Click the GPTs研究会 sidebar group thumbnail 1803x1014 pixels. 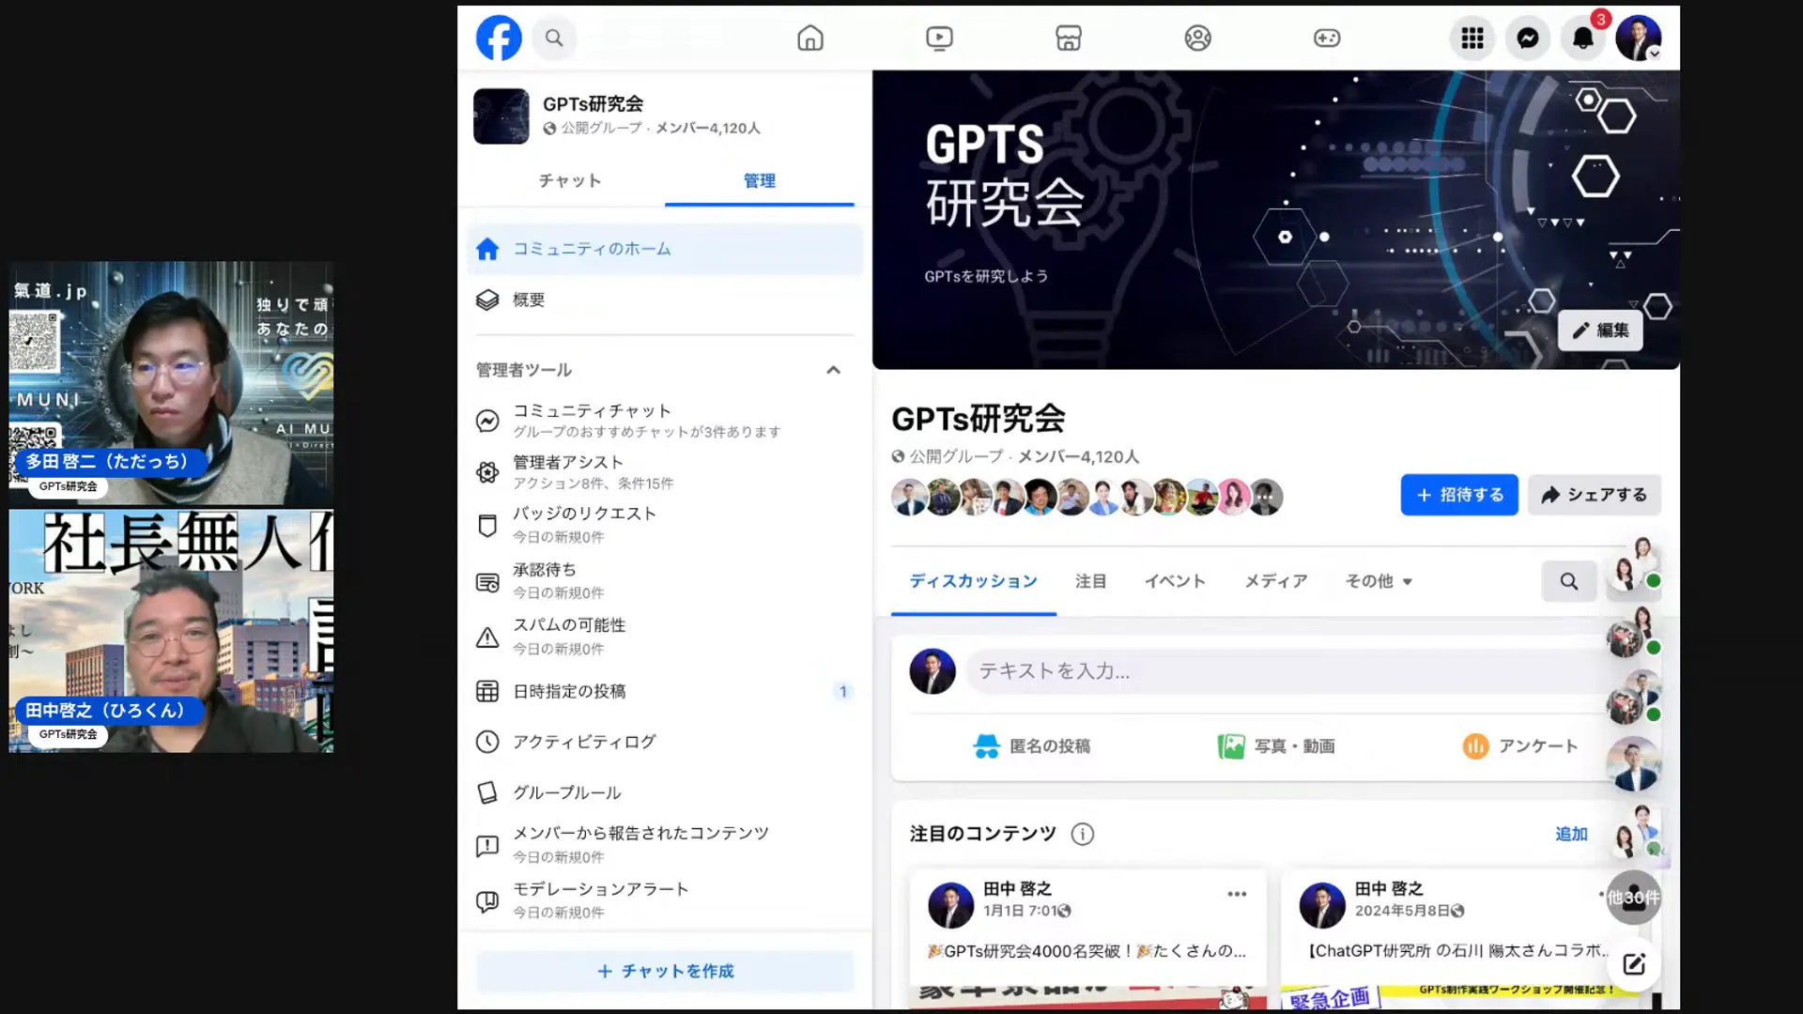coord(501,116)
